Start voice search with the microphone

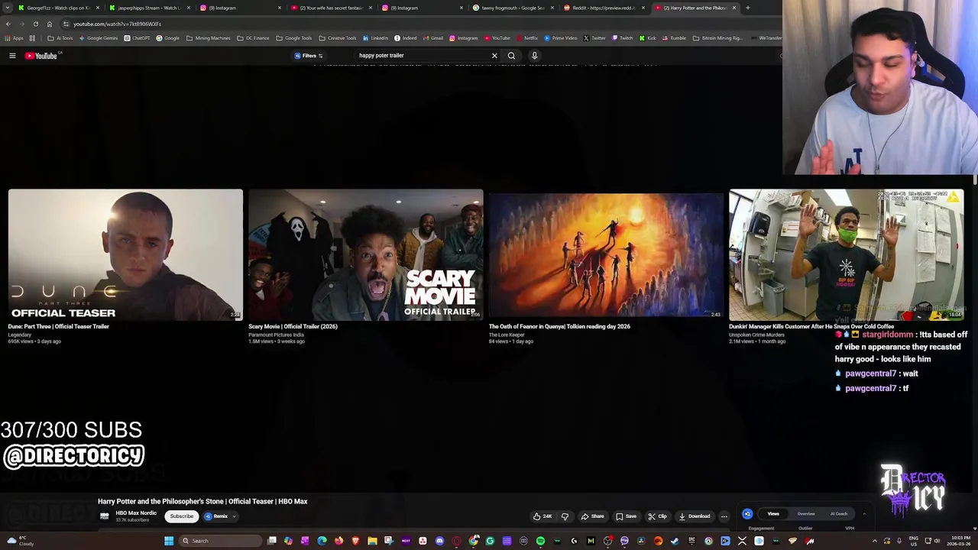click(534, 56)
